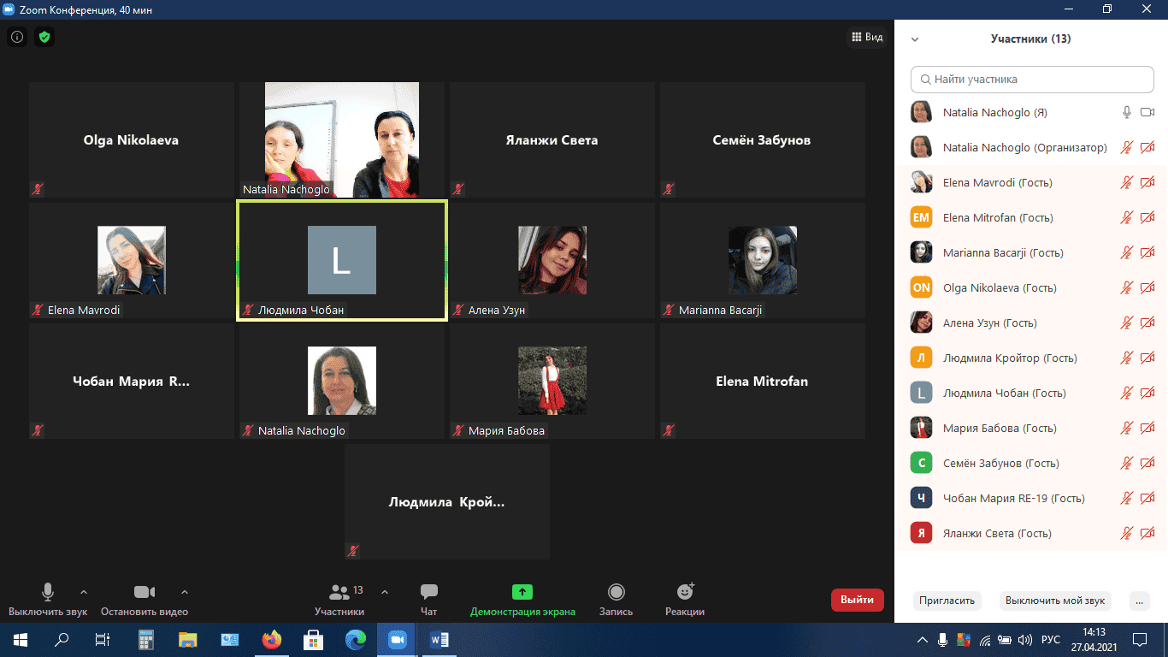Start screen sharing (Демонстрация экрана)

(x=522, y=592)
